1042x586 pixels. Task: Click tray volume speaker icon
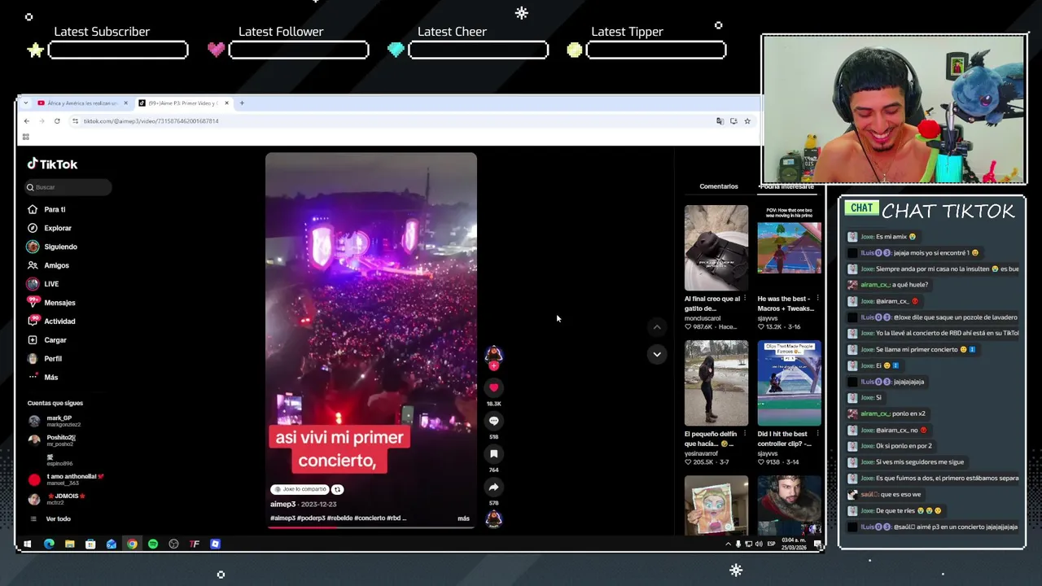(x=759, y=544)
